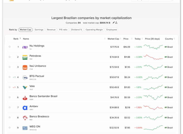Click the Banco Santander Brasil logo
Screen dimensions: 183x134
pos(25,98)
